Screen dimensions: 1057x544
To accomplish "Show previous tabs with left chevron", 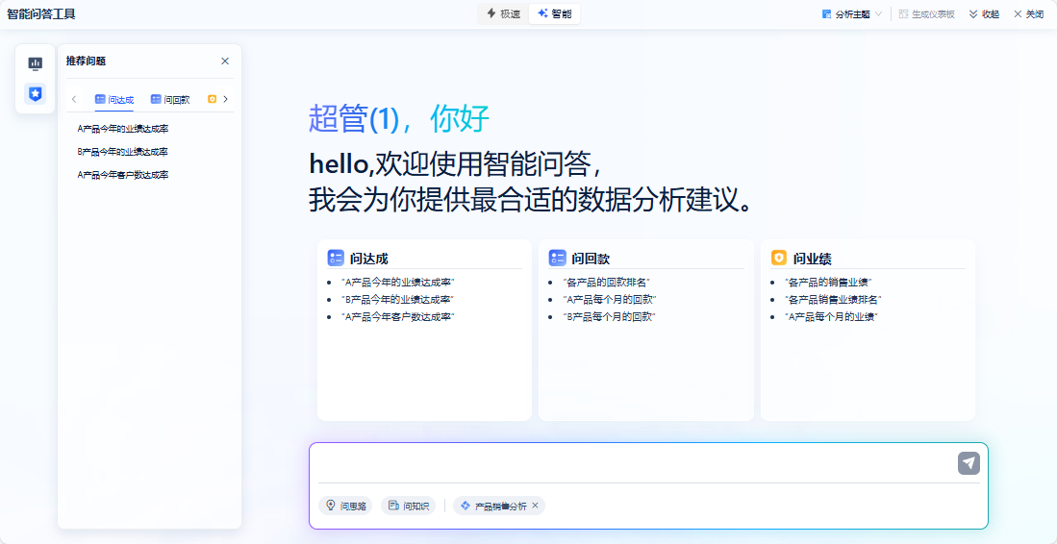I will pyautogui.click(x=74, y=100).
